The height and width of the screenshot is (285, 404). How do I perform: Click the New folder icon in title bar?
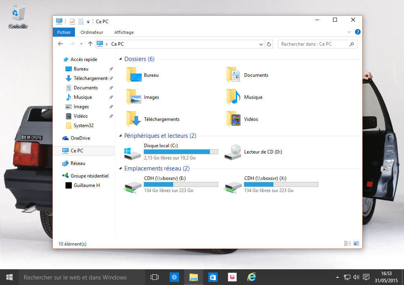[81, 22]
